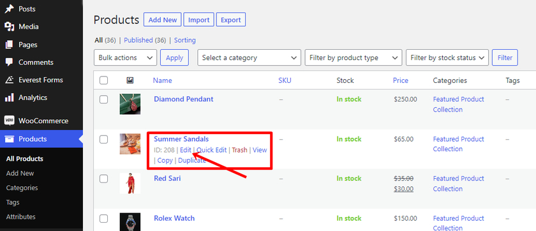The height and width of the screenshot is (231, 536).
Task: Click the Comments speech bubble icon
Action: 9,62
